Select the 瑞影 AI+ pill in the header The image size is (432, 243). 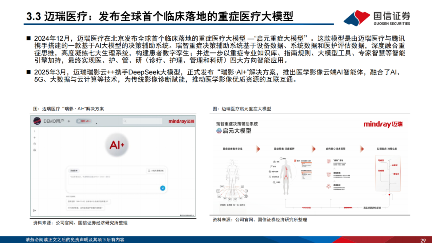[84, 121]
